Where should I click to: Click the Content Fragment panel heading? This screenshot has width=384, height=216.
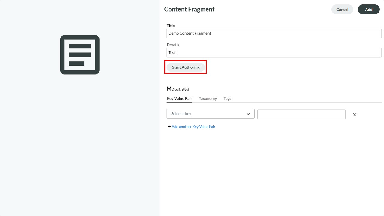(190, 9)
